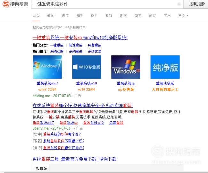Click the 大自然的搬运工 text
This screenshot has width=208, height=173.
tap(165, 90)
